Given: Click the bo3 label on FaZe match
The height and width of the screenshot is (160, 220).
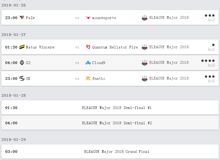Looking at the screenshot, I should pos(212,20).
